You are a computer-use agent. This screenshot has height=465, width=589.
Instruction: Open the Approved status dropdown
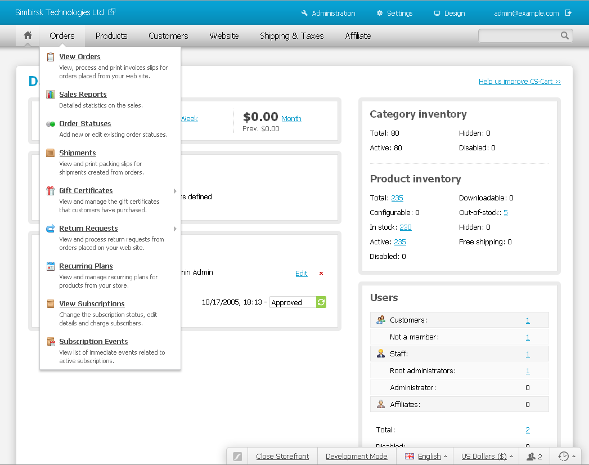[x=293, y=302]
